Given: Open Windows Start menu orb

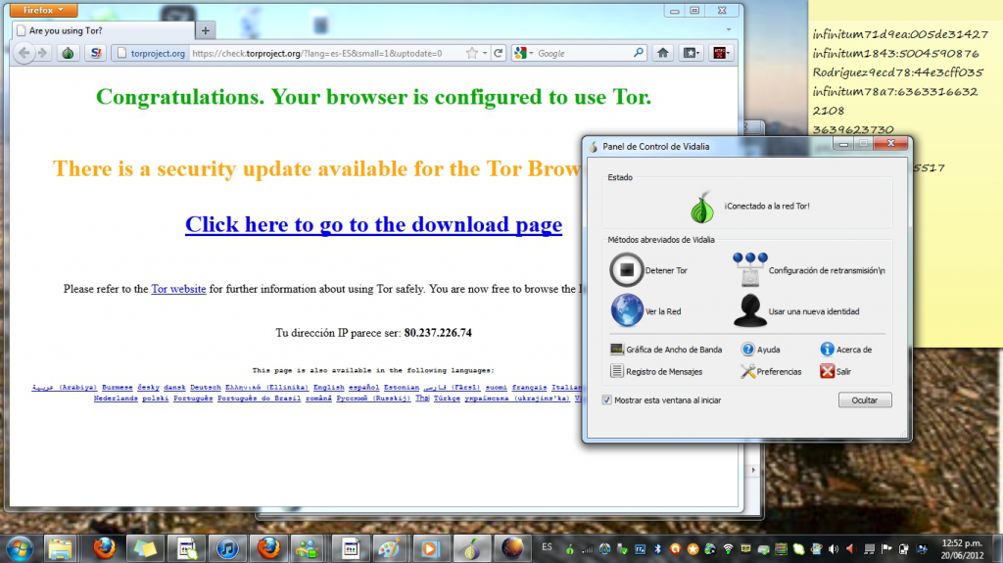Looking at the screenshot, I should (21, 546).
